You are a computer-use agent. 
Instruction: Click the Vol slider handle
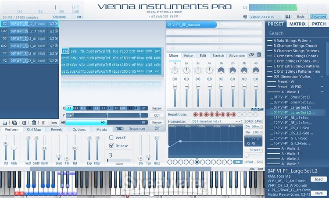[6, 144]
